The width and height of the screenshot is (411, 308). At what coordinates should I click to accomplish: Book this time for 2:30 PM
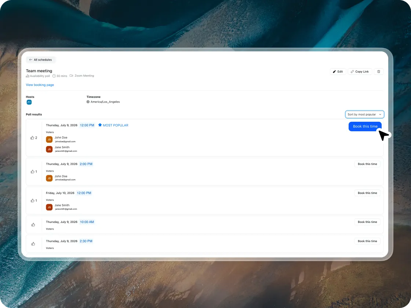coord(367,241)
